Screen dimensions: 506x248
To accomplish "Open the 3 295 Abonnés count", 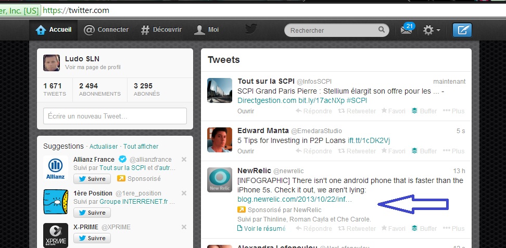I will point(146,89).
